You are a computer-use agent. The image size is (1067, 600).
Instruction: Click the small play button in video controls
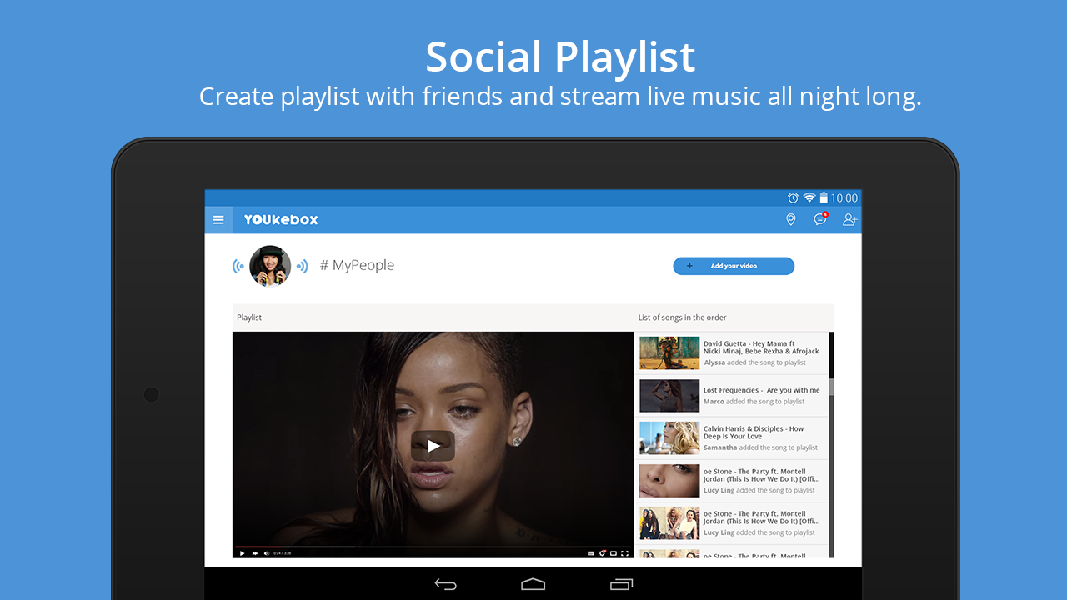pos(242,553)
